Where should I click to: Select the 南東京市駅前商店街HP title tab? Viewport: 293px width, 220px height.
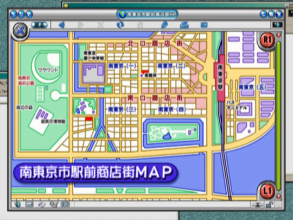(147, 15)
